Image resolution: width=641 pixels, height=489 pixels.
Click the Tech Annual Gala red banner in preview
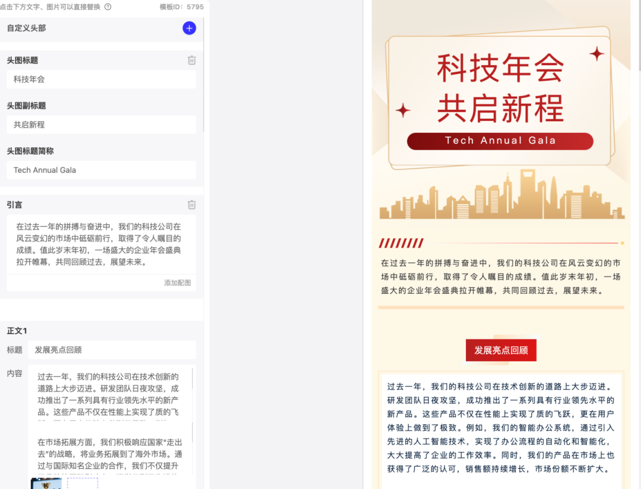tap(500, 141)
